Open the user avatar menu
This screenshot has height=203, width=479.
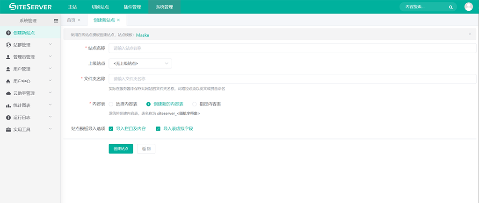tap(468, 7)
